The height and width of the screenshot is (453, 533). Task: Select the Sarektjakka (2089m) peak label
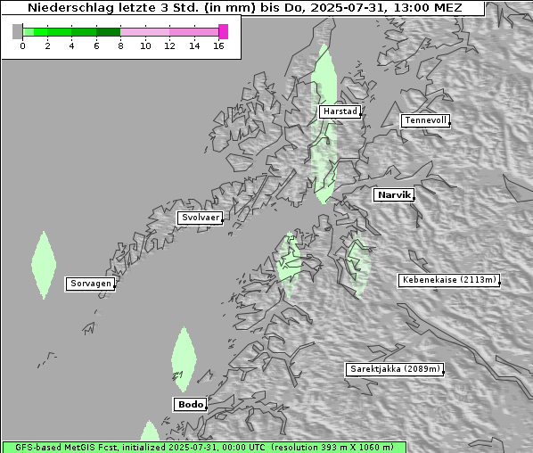pos(395,369)
